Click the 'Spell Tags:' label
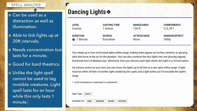 click(x=77, y=94)
